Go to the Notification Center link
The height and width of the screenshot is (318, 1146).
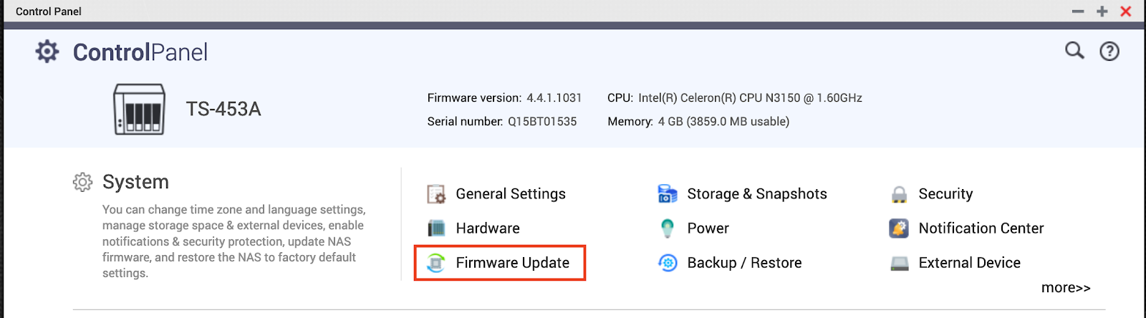981,228
